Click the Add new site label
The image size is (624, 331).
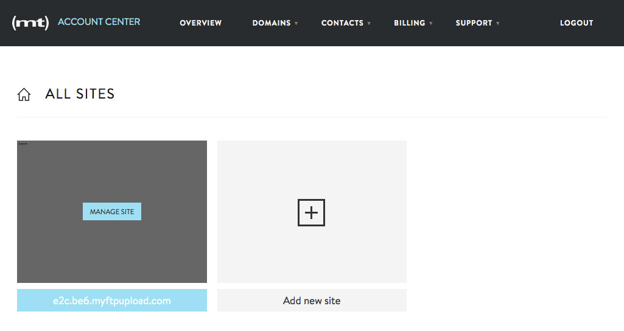(312, 301)
